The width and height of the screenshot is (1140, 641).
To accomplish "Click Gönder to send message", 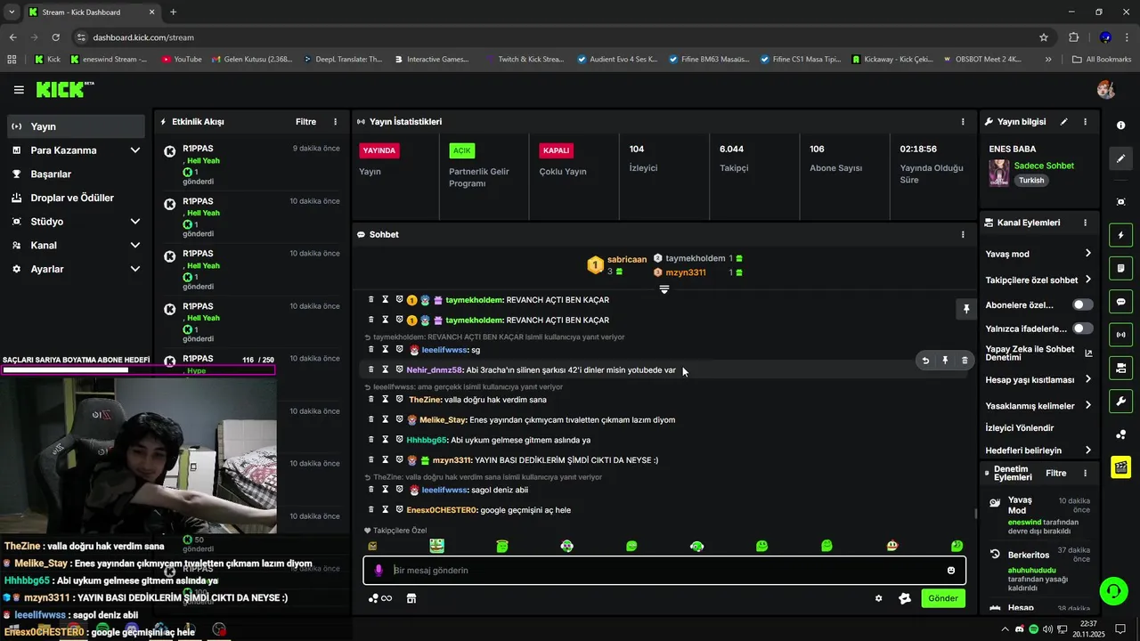I will 943,598.
